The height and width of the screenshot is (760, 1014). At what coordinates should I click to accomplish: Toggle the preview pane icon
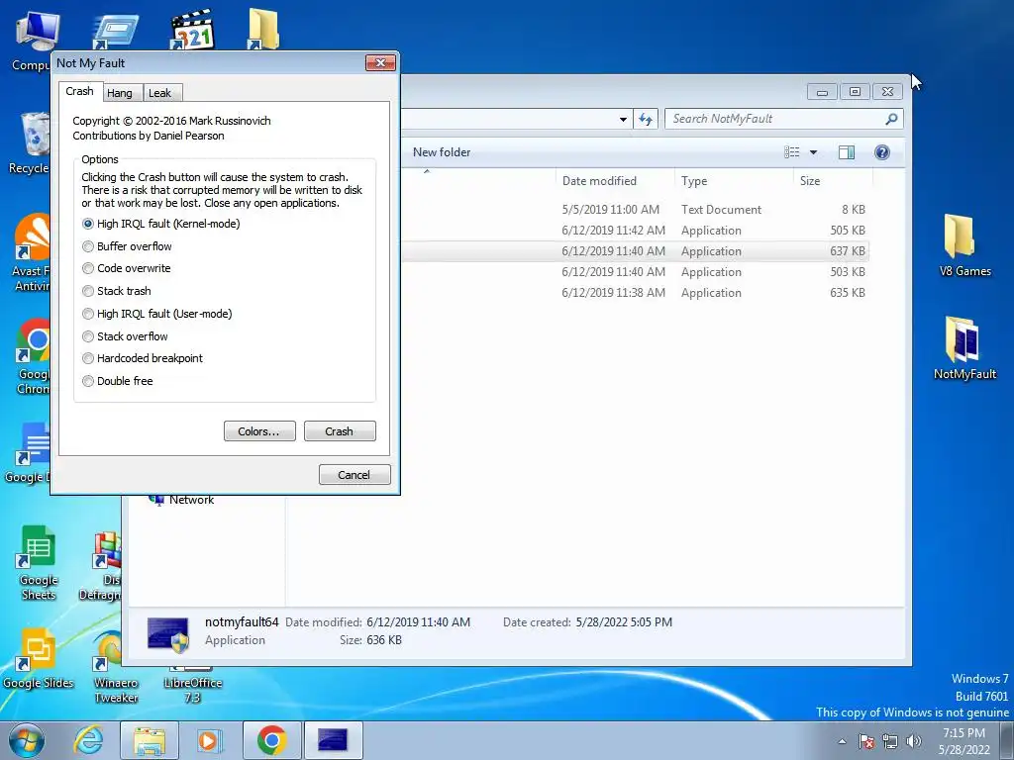847,152
